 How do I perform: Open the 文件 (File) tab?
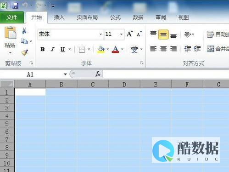point(12,17)
